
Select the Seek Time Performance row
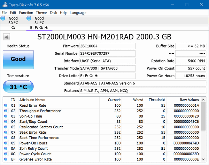coord(102,138)
